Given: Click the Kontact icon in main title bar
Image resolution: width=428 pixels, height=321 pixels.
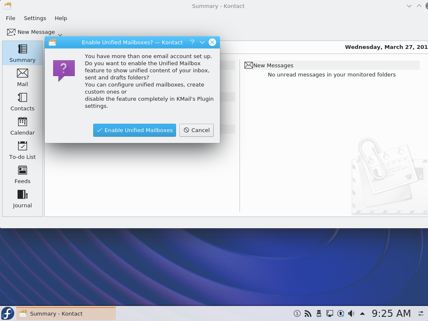Looking at the screenshot, I should click(8, 6).
